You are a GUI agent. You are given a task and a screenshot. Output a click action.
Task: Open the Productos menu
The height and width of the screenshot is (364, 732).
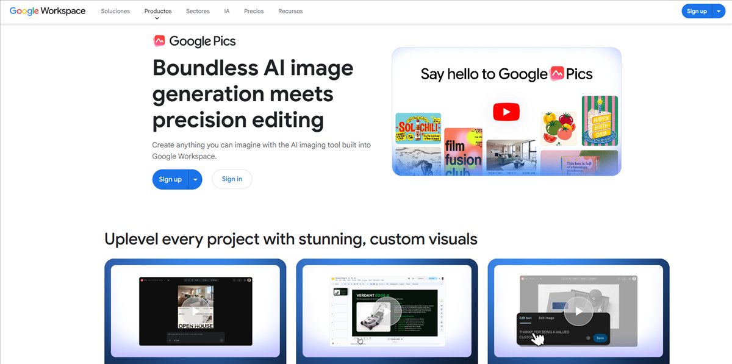158,11
